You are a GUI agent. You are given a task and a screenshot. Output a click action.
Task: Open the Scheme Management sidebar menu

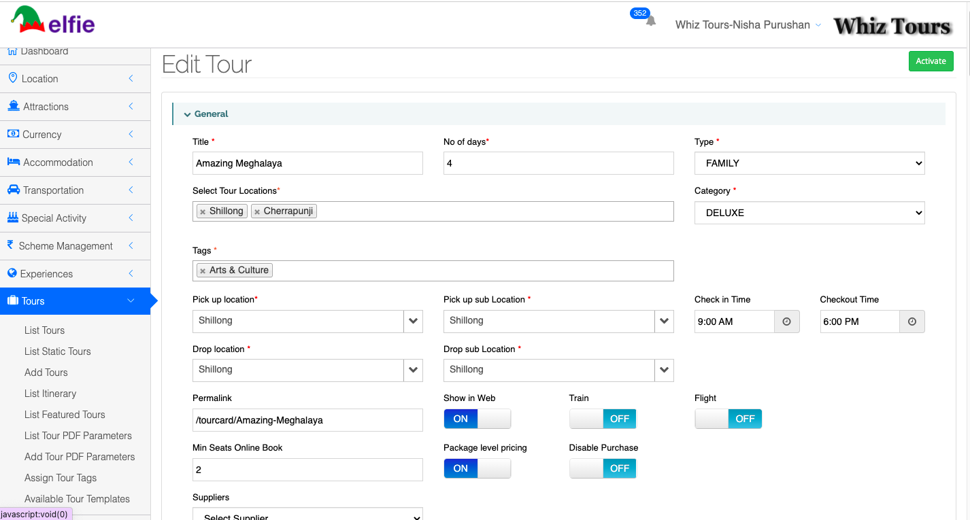coord(75,245)
